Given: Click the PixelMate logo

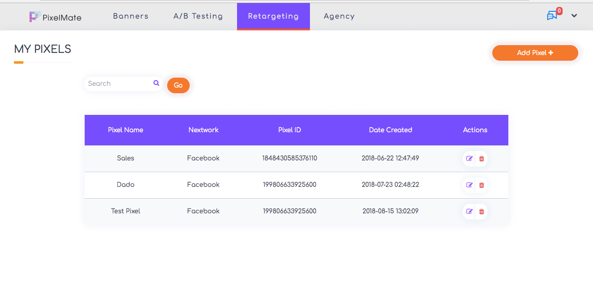Looking at the screenshot, I should point(55,17).
